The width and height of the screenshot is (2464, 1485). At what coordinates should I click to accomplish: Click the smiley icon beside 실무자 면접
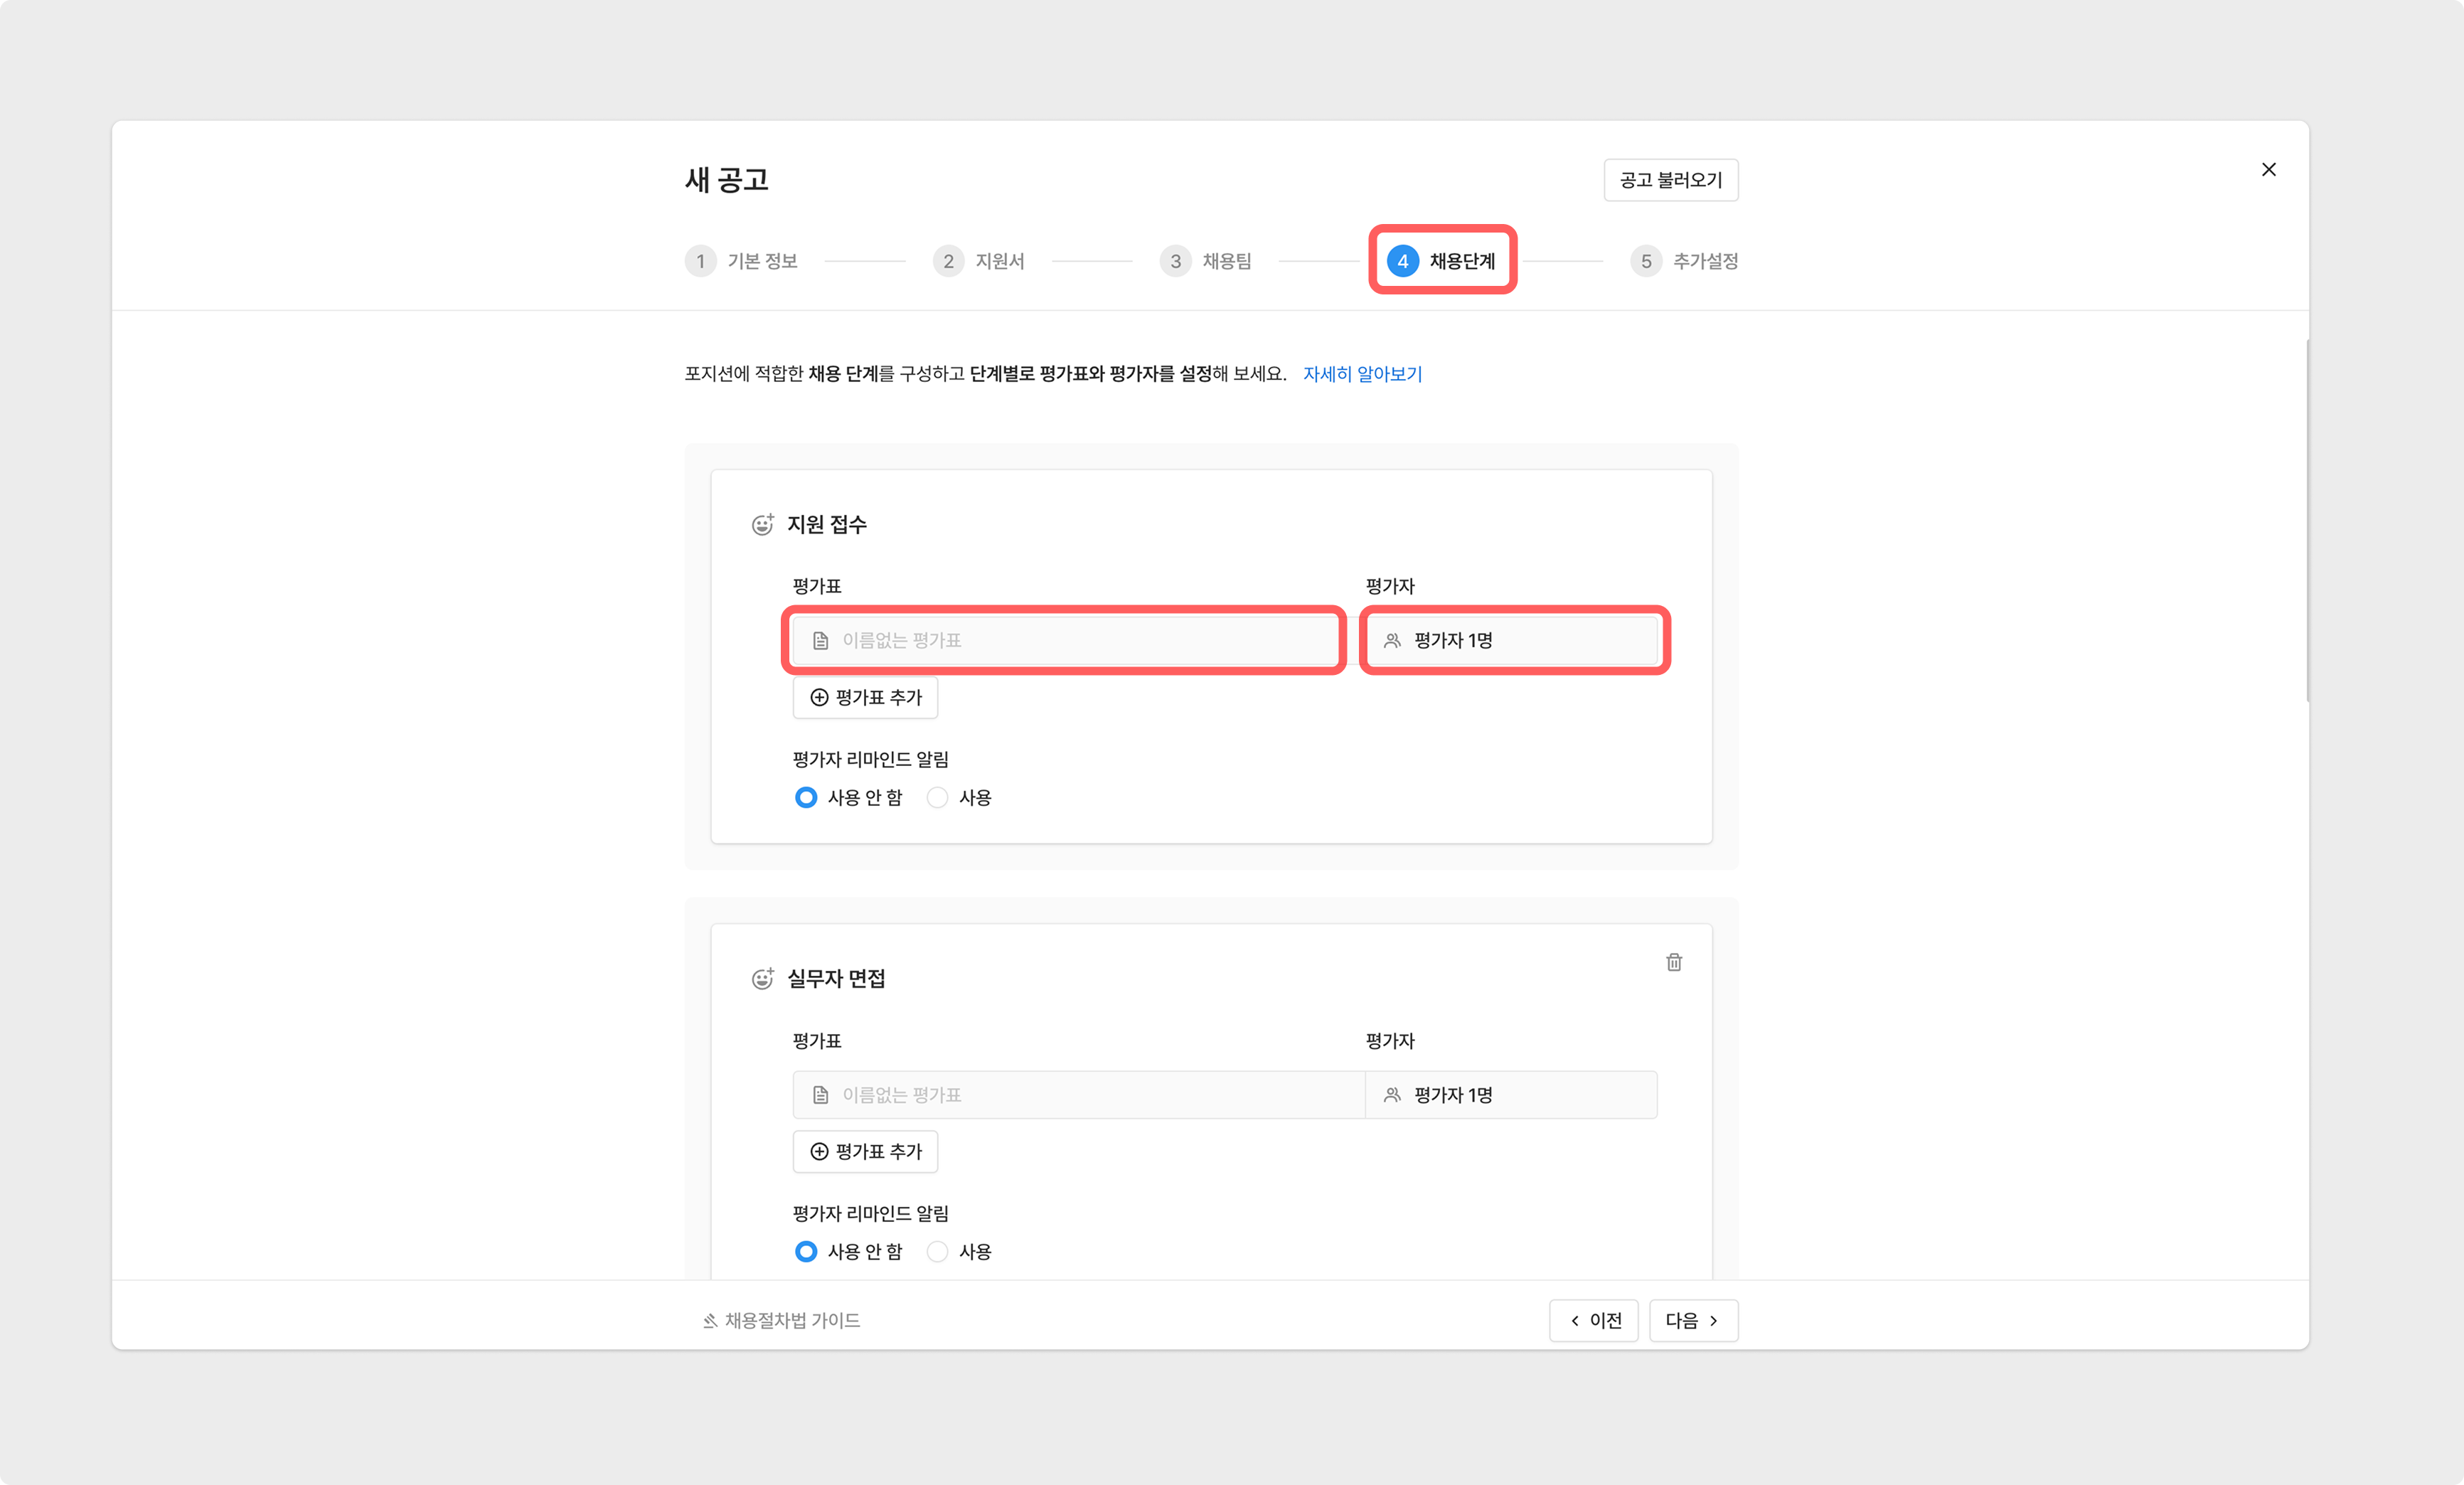[x=762, y=979]
